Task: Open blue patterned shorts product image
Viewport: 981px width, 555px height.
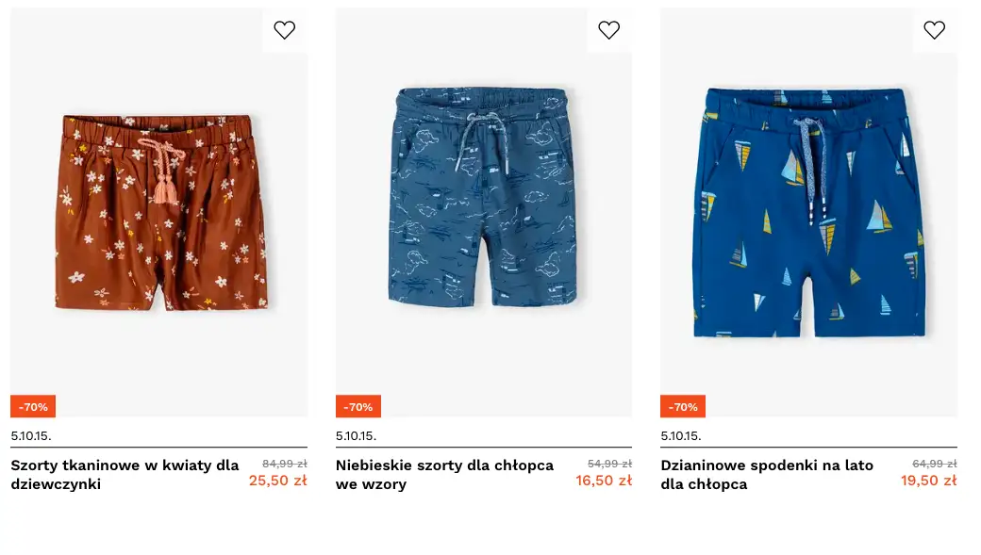Action: point(483,198)
